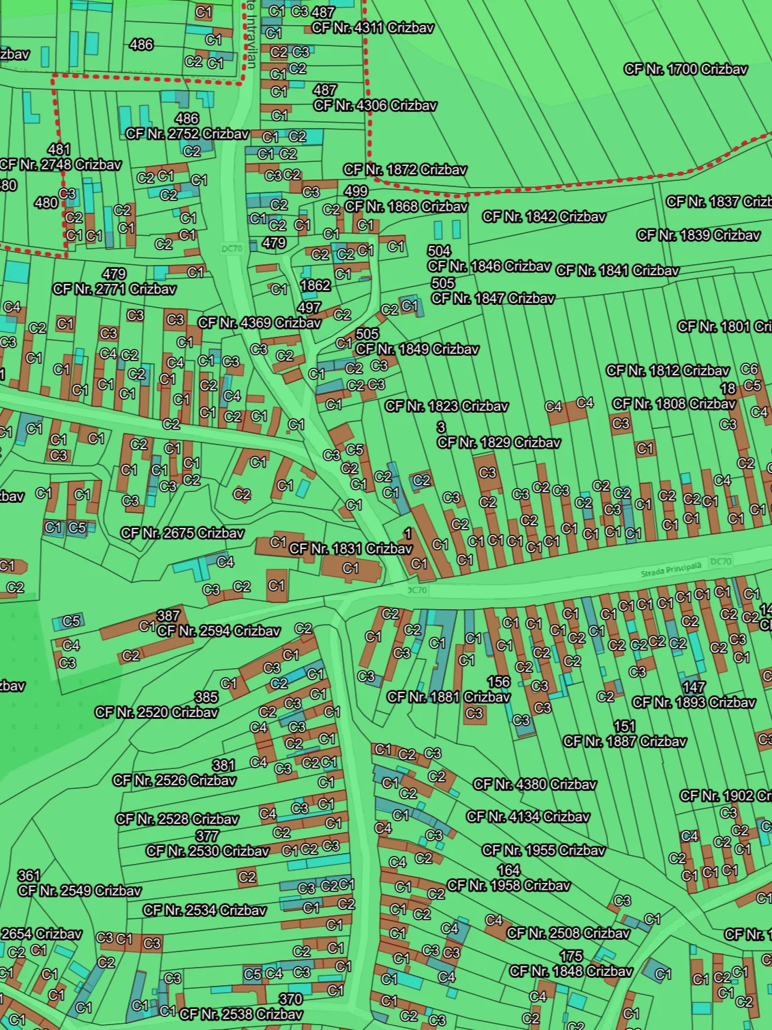Click the 'CF Nr. 2530 Crizbav' label
The height and width of the screenshot is (1030, 772).
208,851
